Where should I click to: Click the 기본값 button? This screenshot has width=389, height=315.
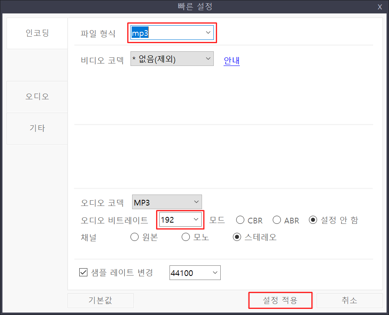pyautogui.click(x=100, y=301)
